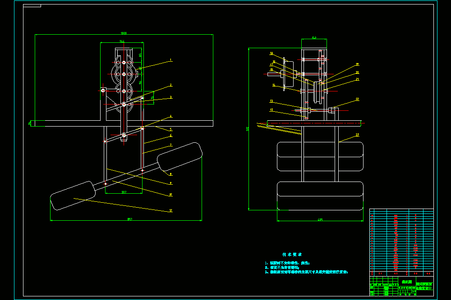
Task: Select technical requirement line 2 text
Action: [282, 268]
